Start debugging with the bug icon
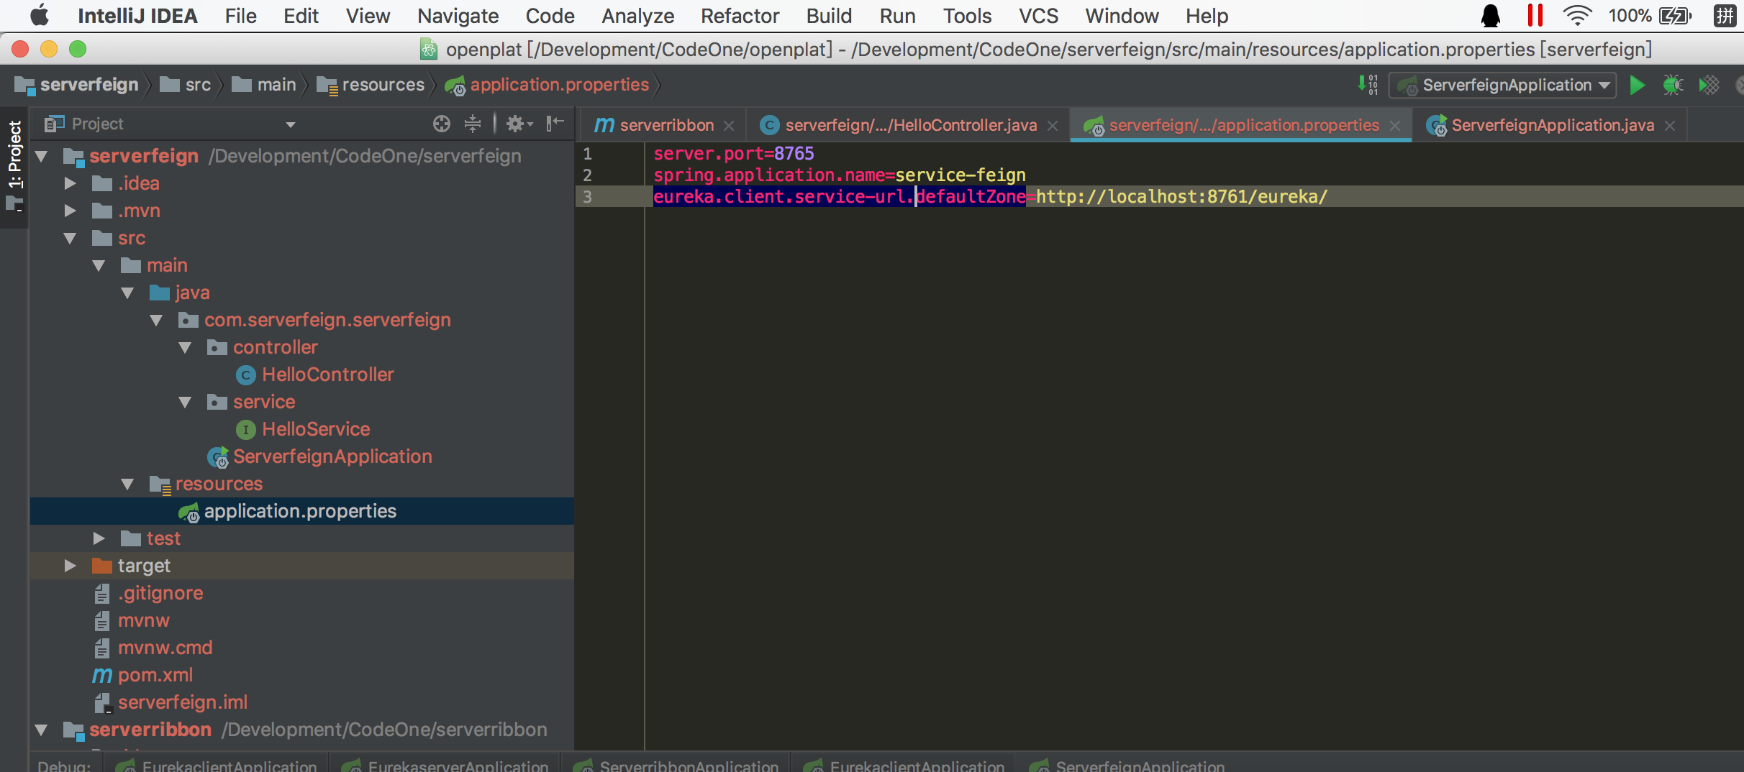 (x=1672, y=86)
